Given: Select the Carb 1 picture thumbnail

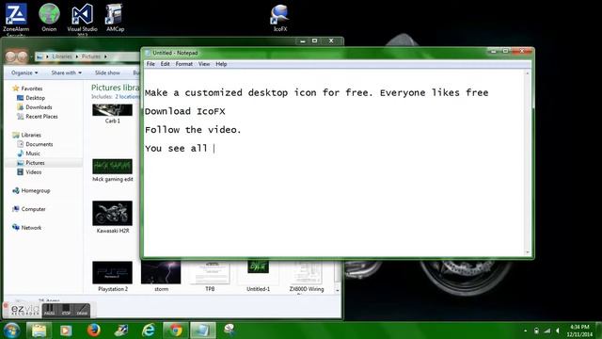Looking at the screenshot, I should 113,113.
